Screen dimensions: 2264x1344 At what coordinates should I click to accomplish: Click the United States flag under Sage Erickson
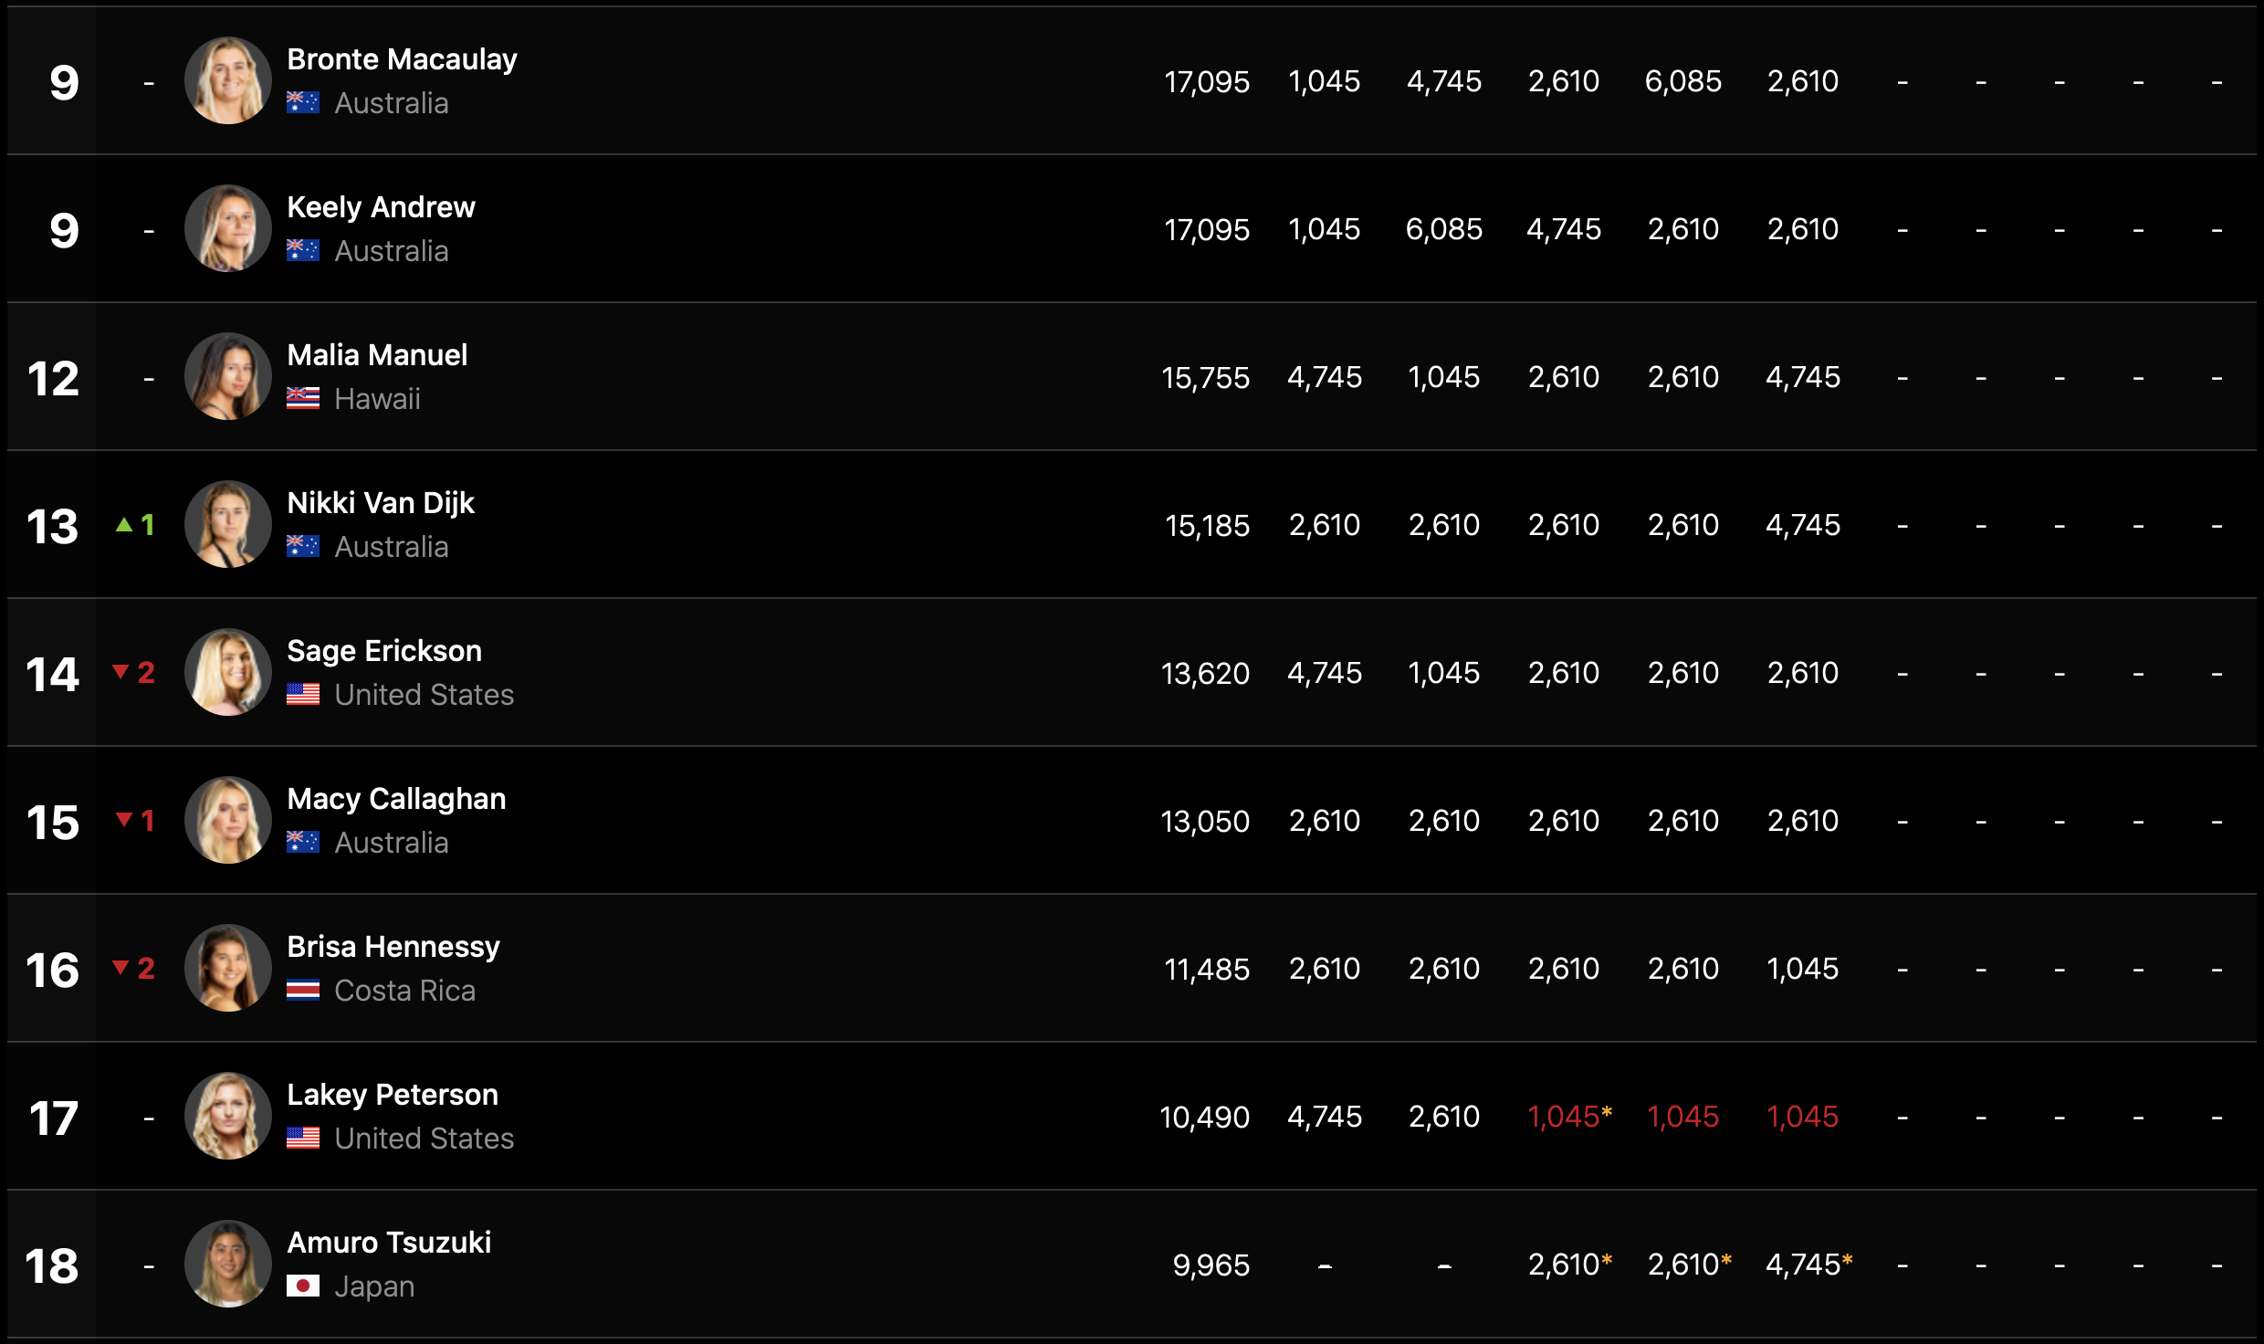click(303, 695)
